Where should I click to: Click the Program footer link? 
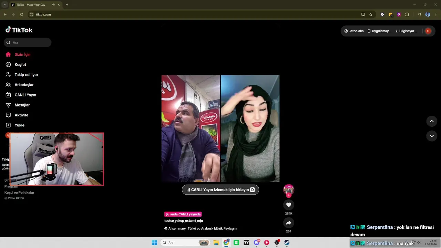(11, 186)
